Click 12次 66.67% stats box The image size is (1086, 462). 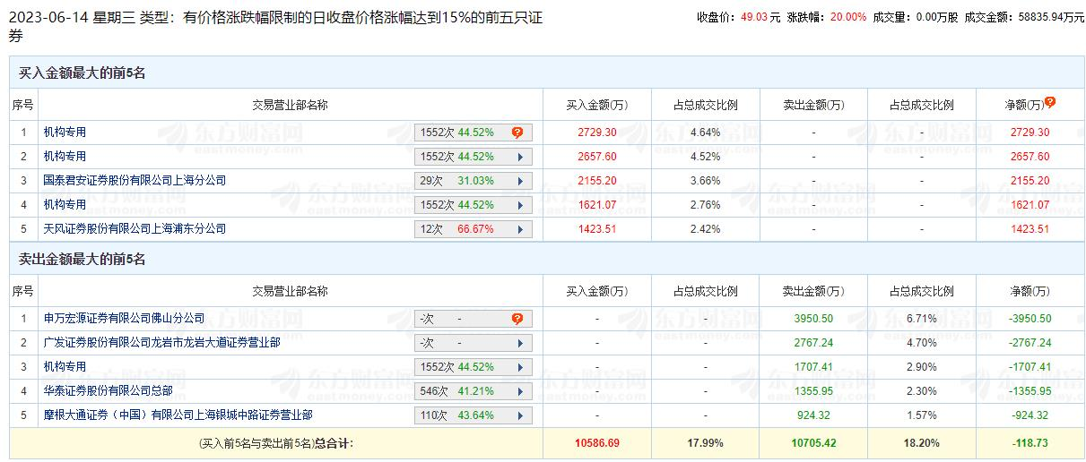(473, 229)
